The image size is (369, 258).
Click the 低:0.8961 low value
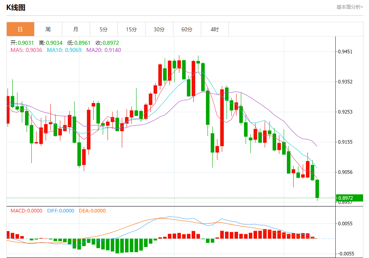pos(79,43)
